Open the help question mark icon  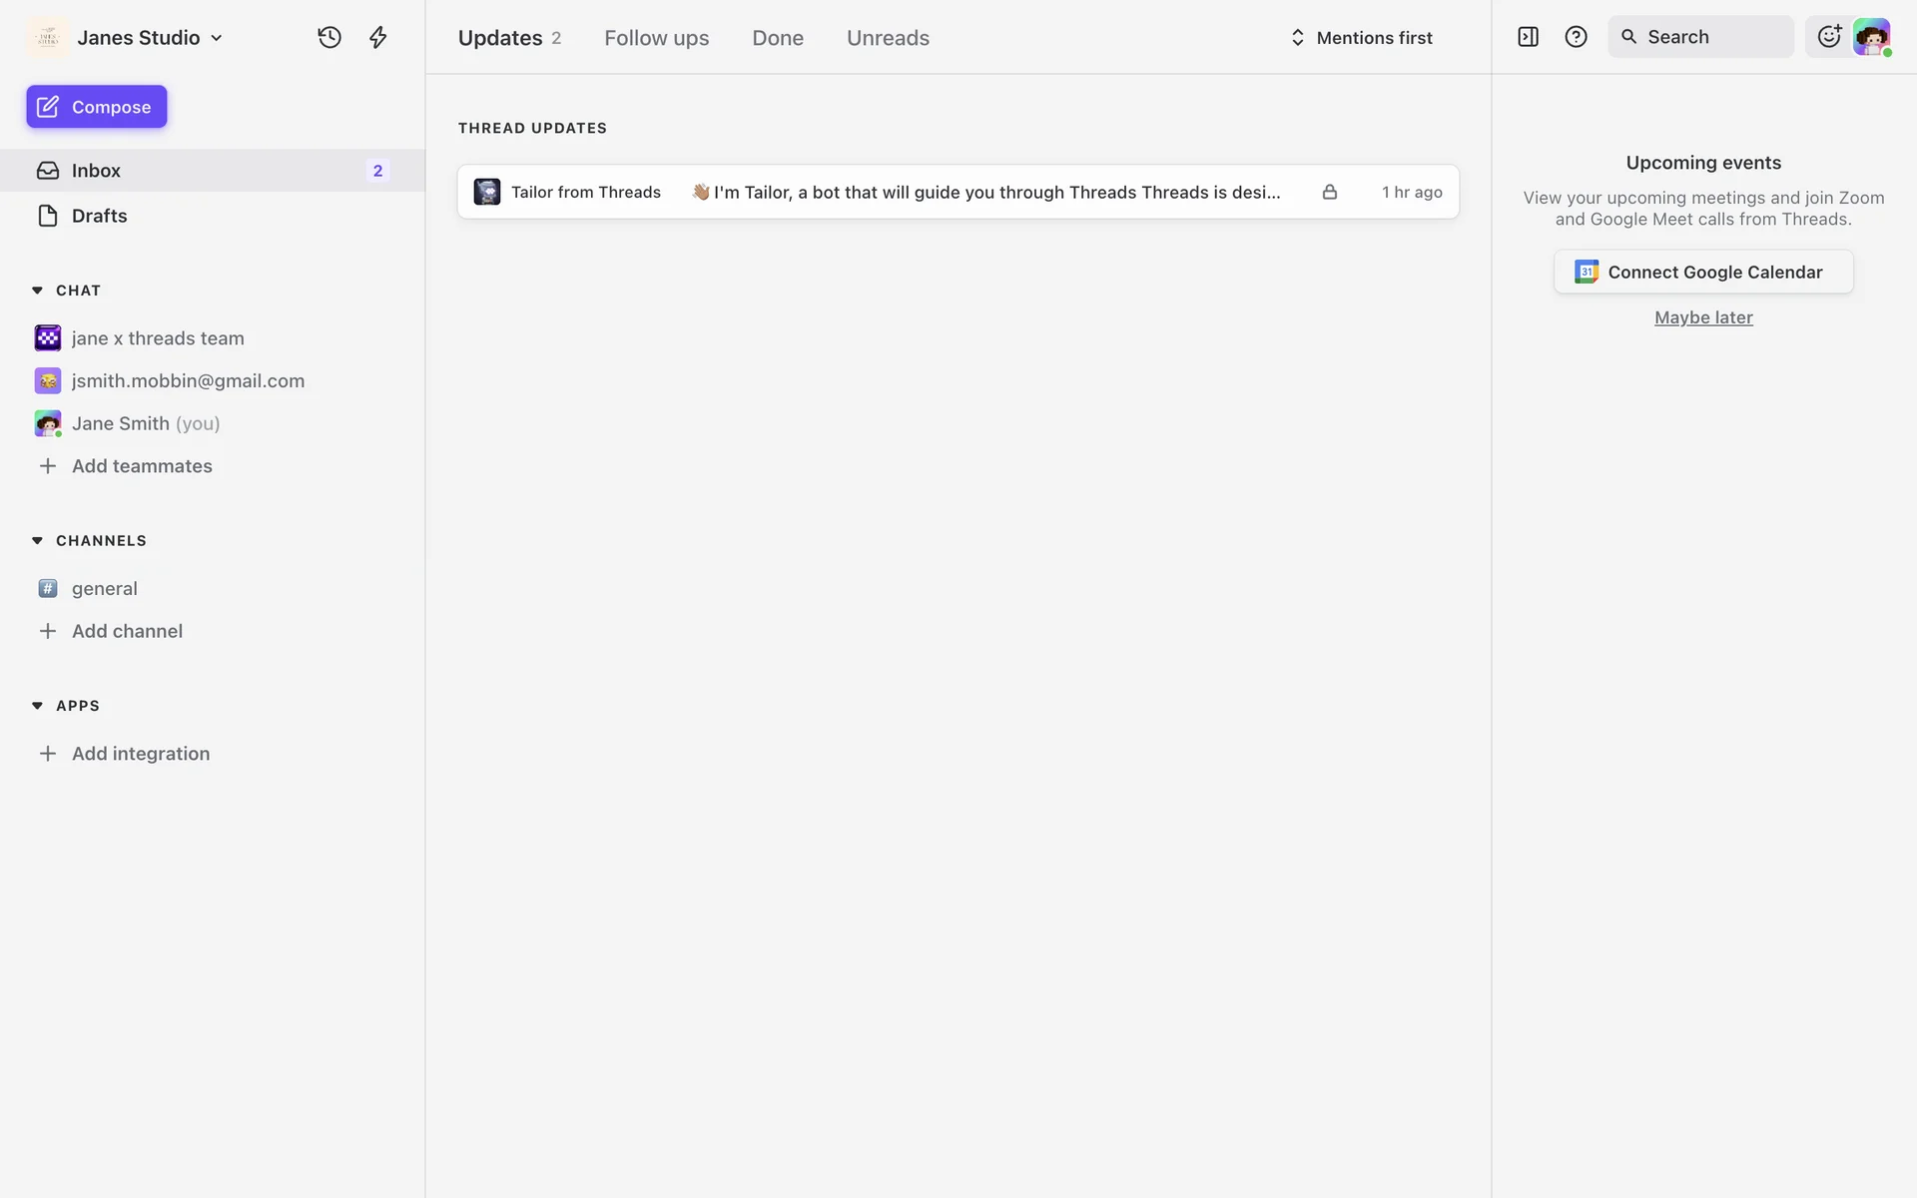click(1576, 37)
